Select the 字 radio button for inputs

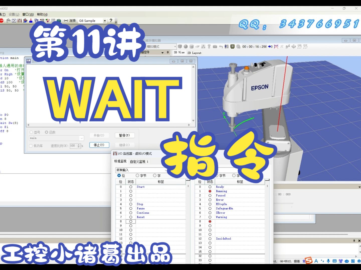[155, 175]
